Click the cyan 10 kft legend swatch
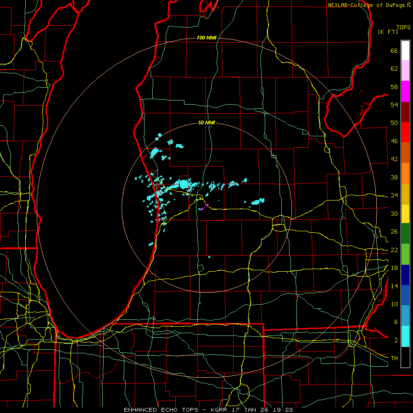This screenshot has width=413, height=413. point(405,336)
